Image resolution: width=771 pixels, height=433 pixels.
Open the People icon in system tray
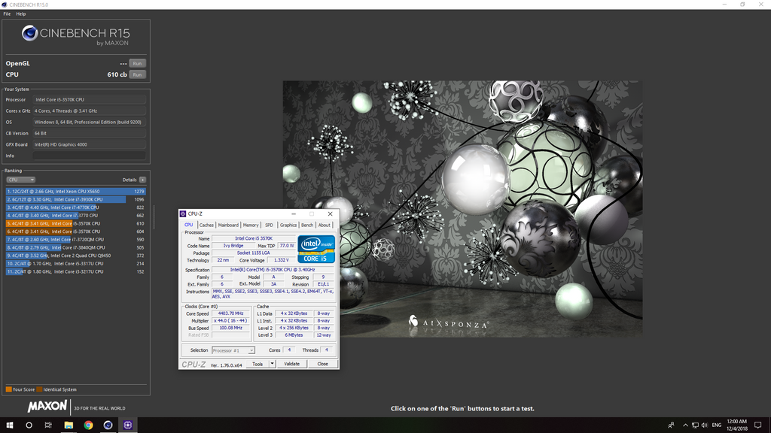pos(671,425)
